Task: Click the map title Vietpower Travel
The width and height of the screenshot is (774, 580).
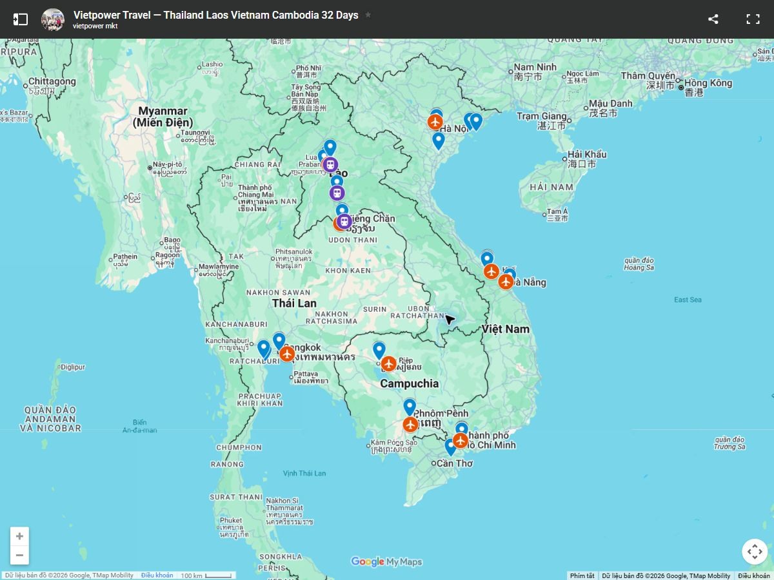Action: (x=216, y=15)
